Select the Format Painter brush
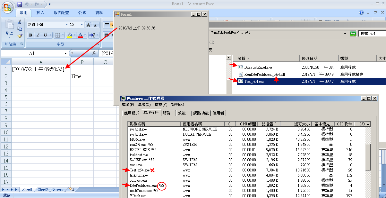 pos(20,36)
